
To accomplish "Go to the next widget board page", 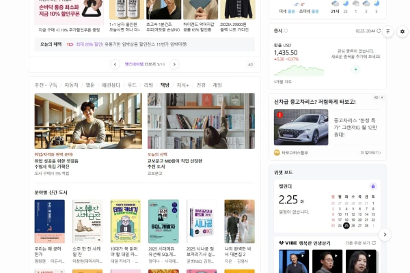I will 385,234.
